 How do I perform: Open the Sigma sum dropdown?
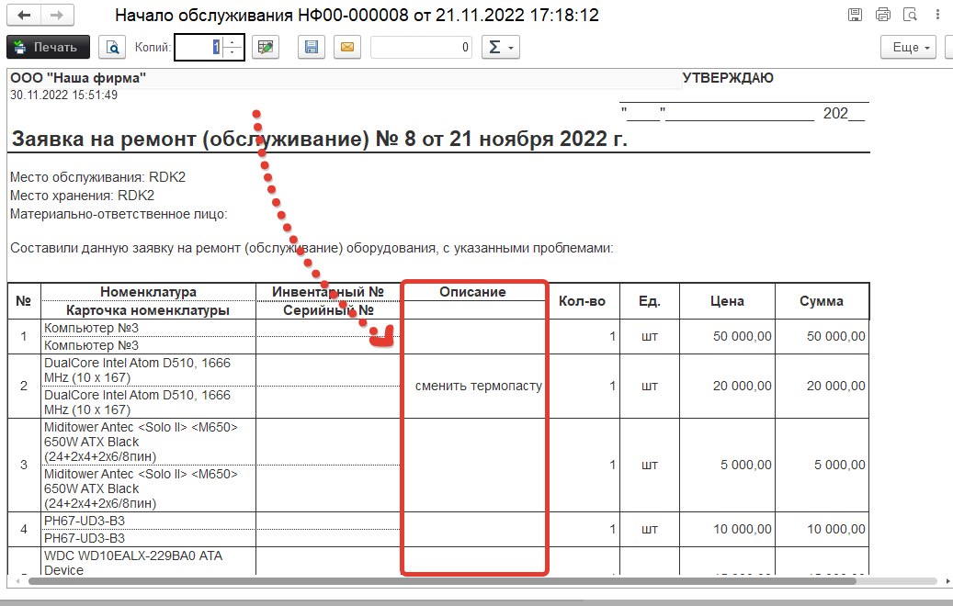point(501,47)
